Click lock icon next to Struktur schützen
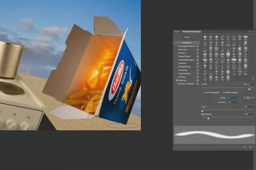Image resolution: width=256 pixels, height=170 pixels. (x=198, y=84)
